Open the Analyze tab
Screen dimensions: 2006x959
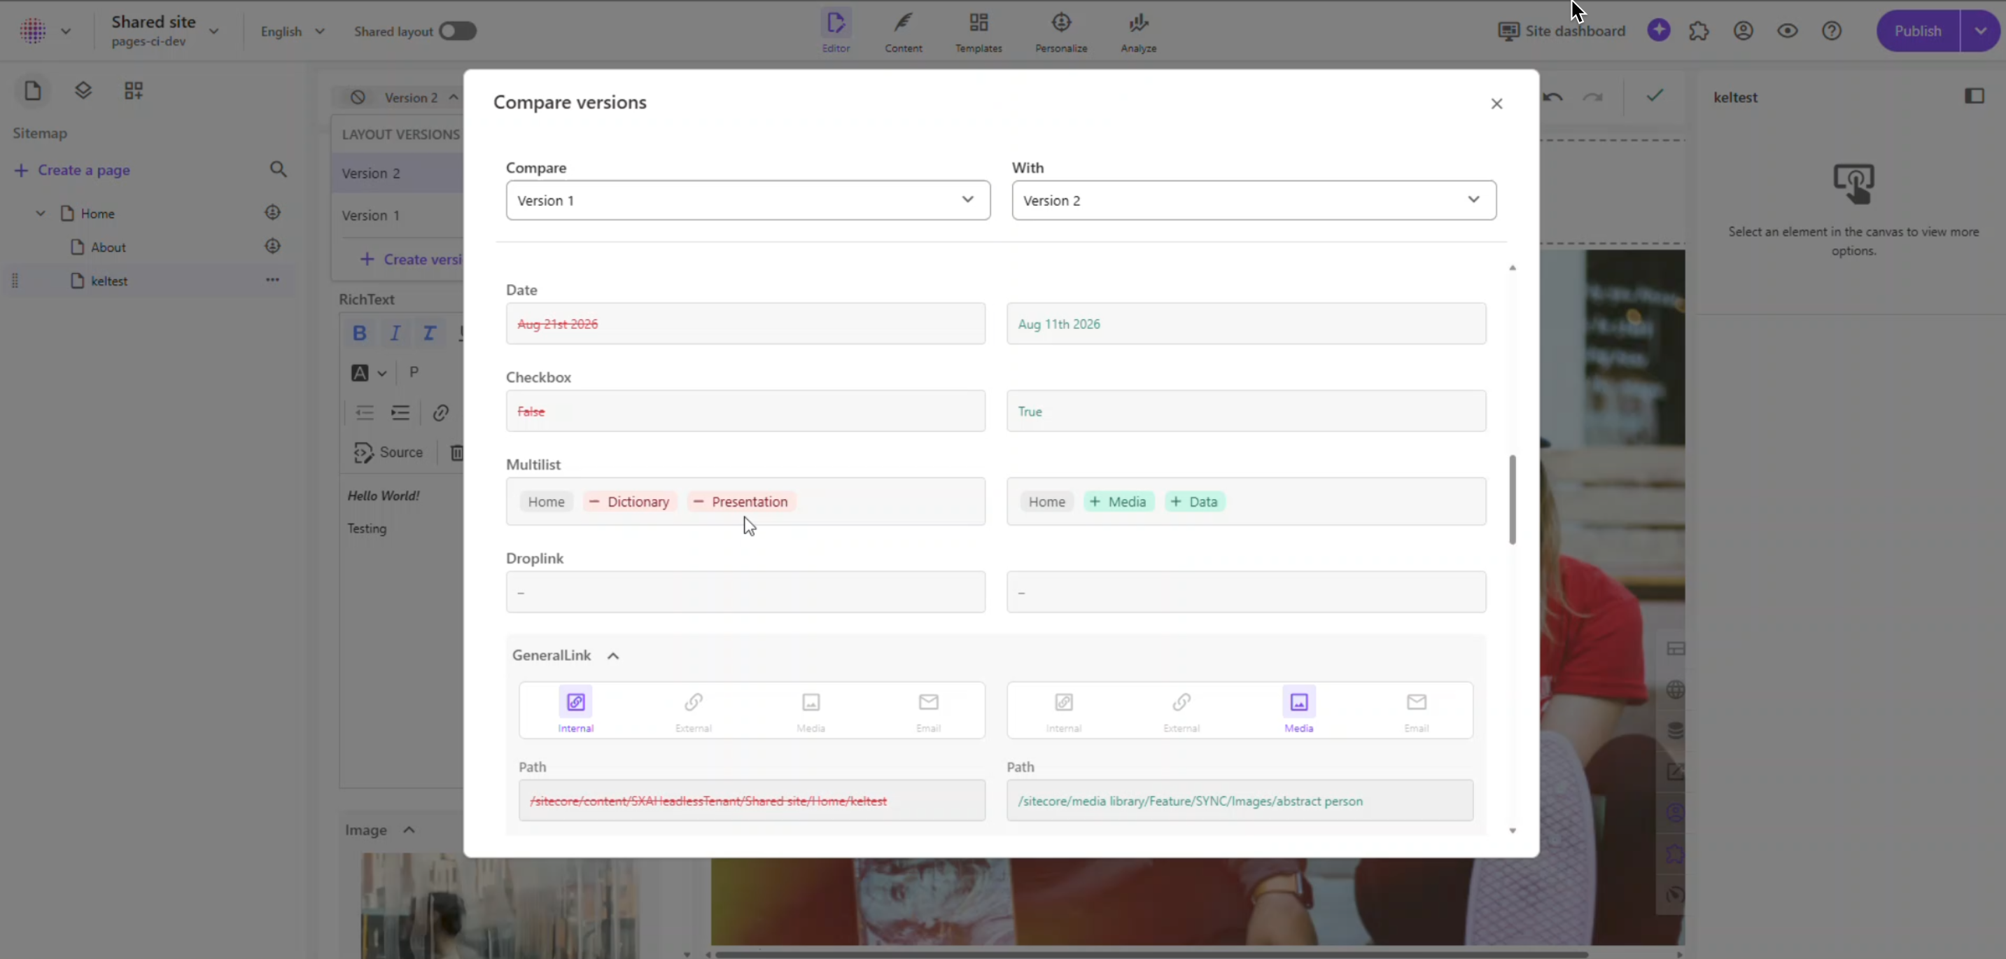pyautogui.click(x=1137, y=31)
